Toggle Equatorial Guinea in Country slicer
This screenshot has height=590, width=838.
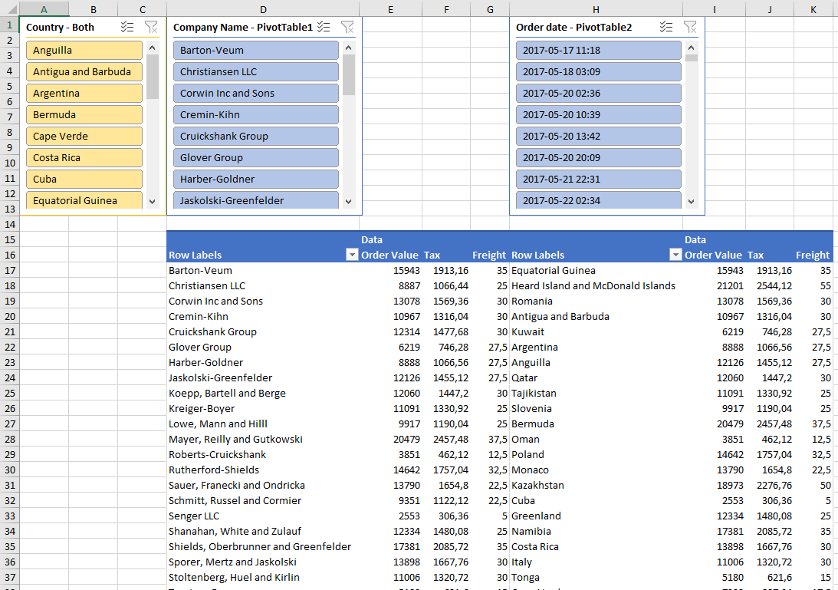tap(84, 199)
